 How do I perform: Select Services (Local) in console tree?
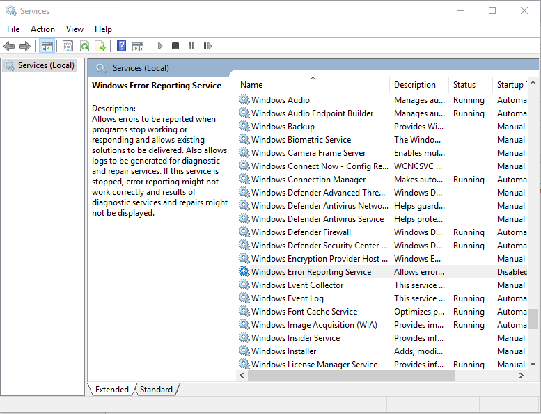coord(39,65)
